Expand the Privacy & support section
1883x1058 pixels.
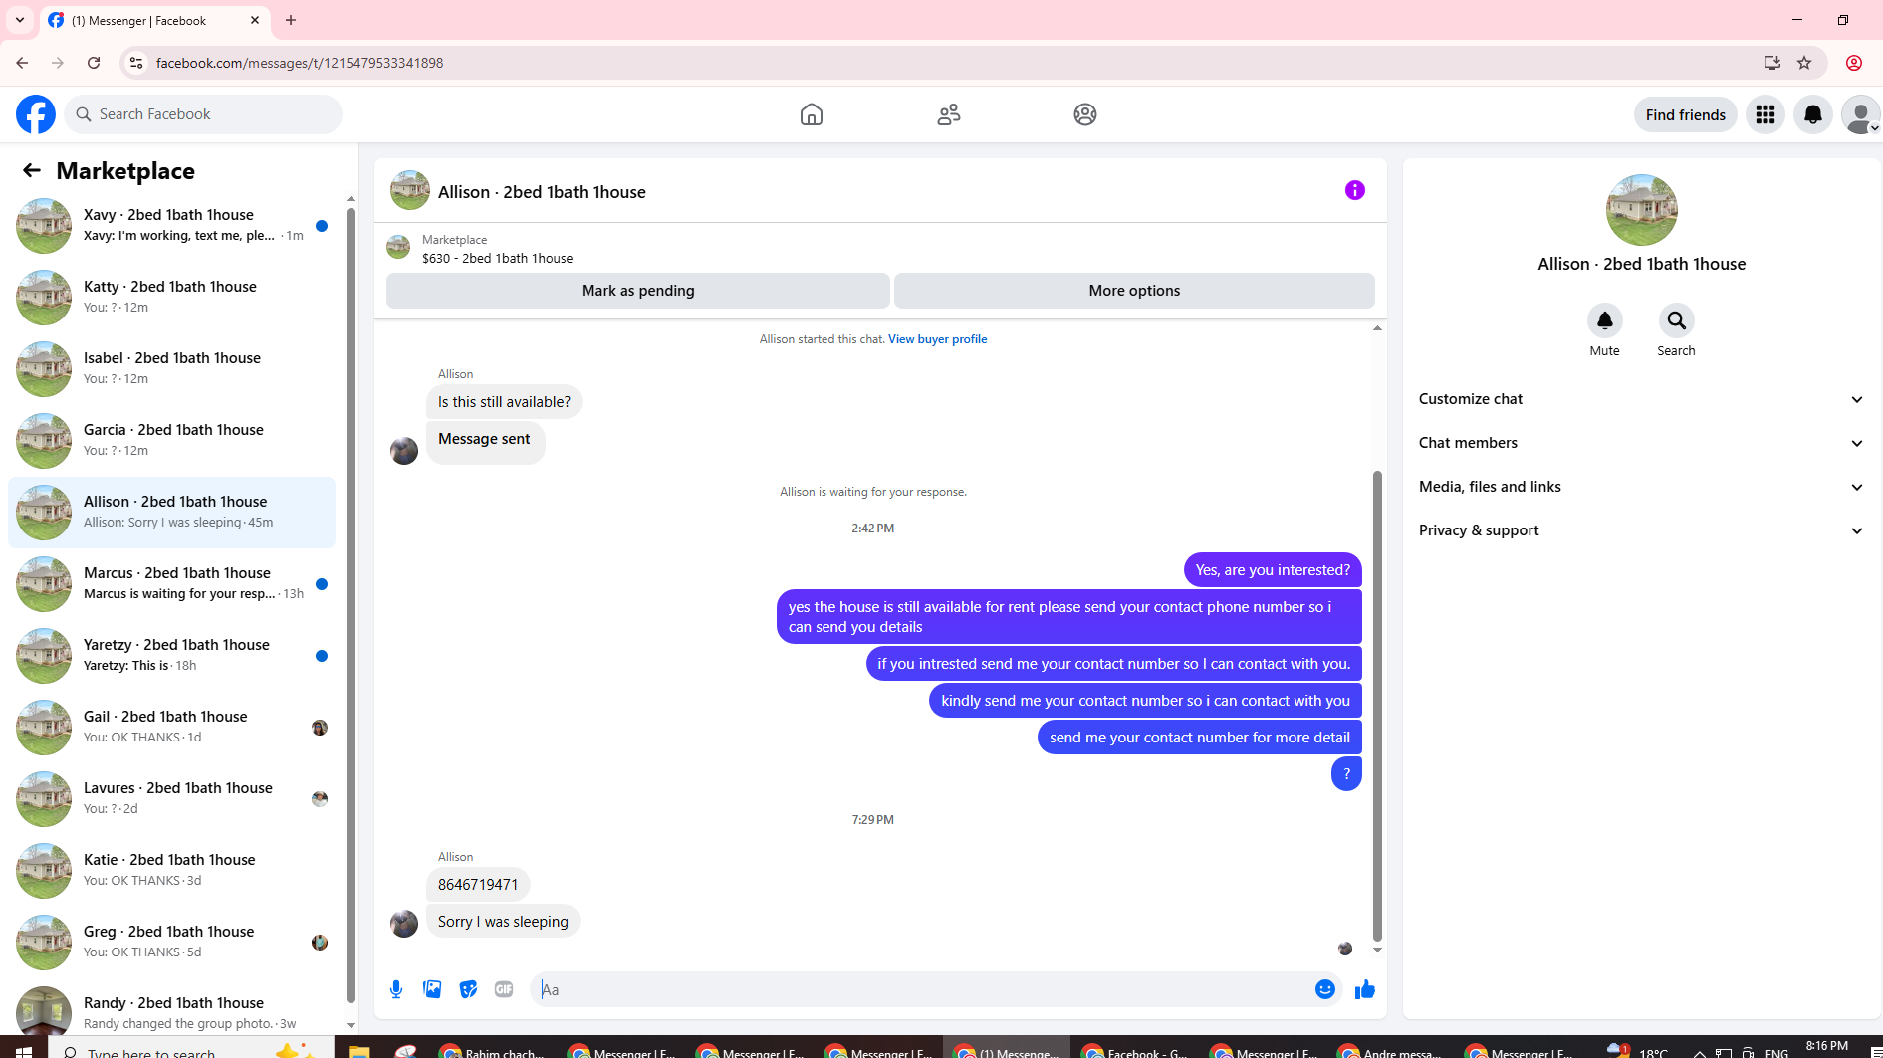click(x=1641, y=530)
